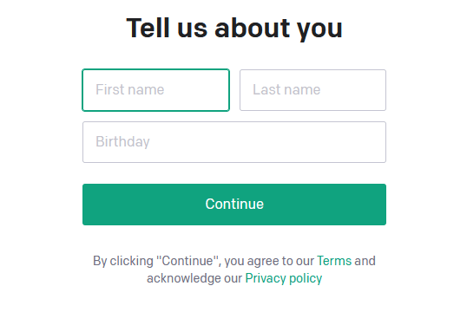Click the First name input field
The height and width of the screenshot is (312, 467).
pyautogui.click(x=155, y=90)
